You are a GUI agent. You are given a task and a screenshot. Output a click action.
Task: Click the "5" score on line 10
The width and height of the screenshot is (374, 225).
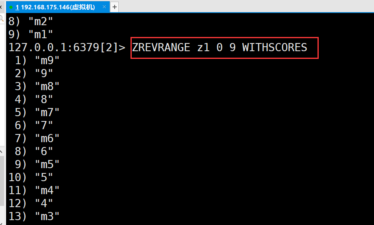[44, 177]
